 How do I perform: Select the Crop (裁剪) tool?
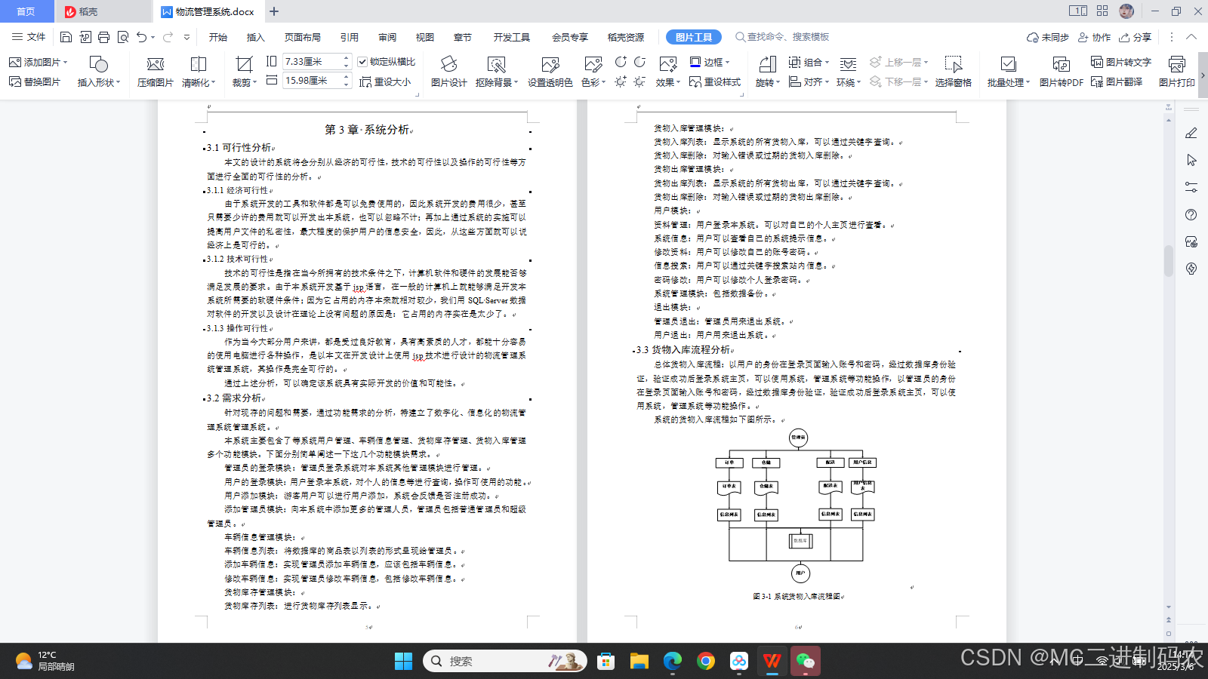244,72
